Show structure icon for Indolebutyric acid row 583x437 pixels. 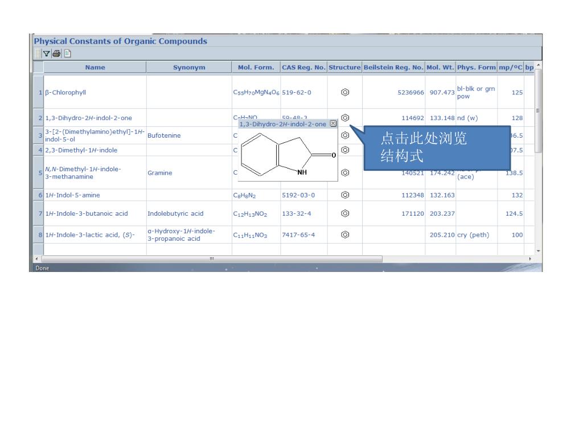pyautogui.click(x=345, y=213)
